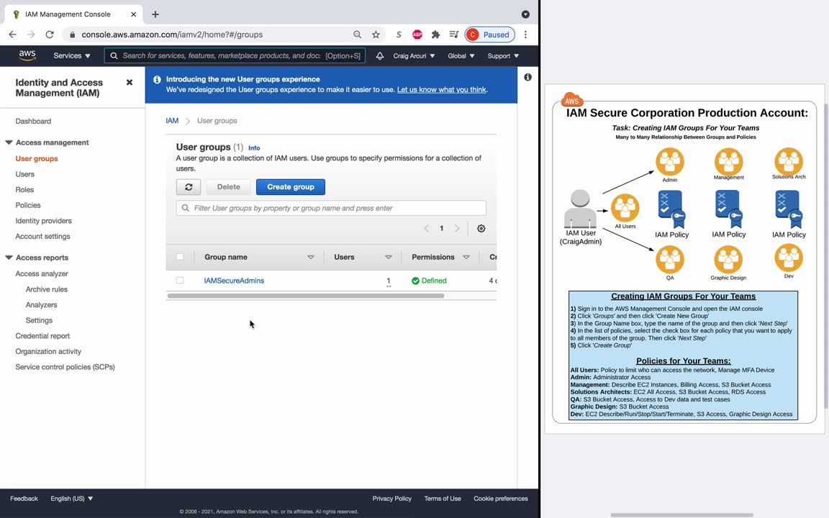829x518 pixels.
Task: Open the English (US) language dropdown
Action: click(72, 499)
